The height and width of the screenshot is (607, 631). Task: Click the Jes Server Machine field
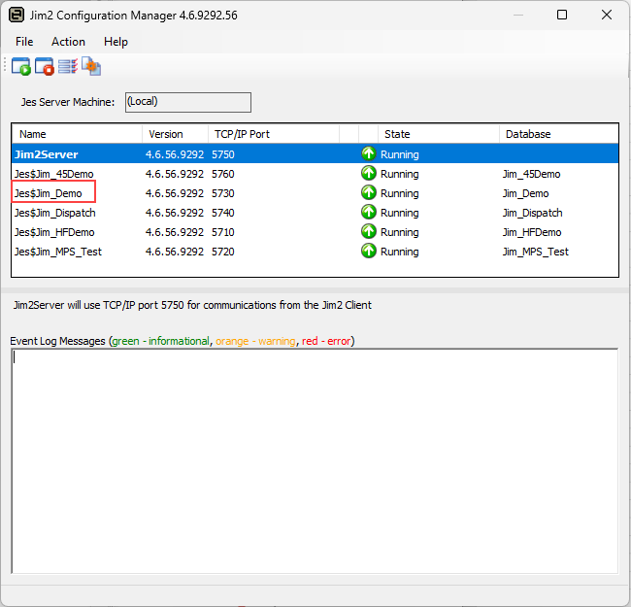[187, 102]
